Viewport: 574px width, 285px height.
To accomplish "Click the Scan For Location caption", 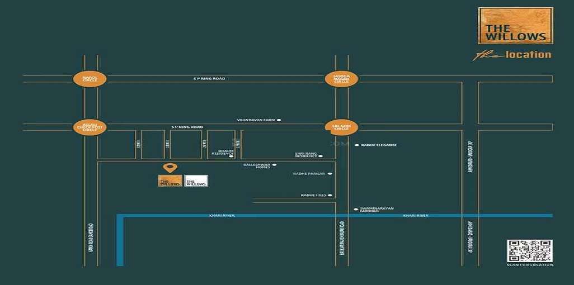I will 530,265.
